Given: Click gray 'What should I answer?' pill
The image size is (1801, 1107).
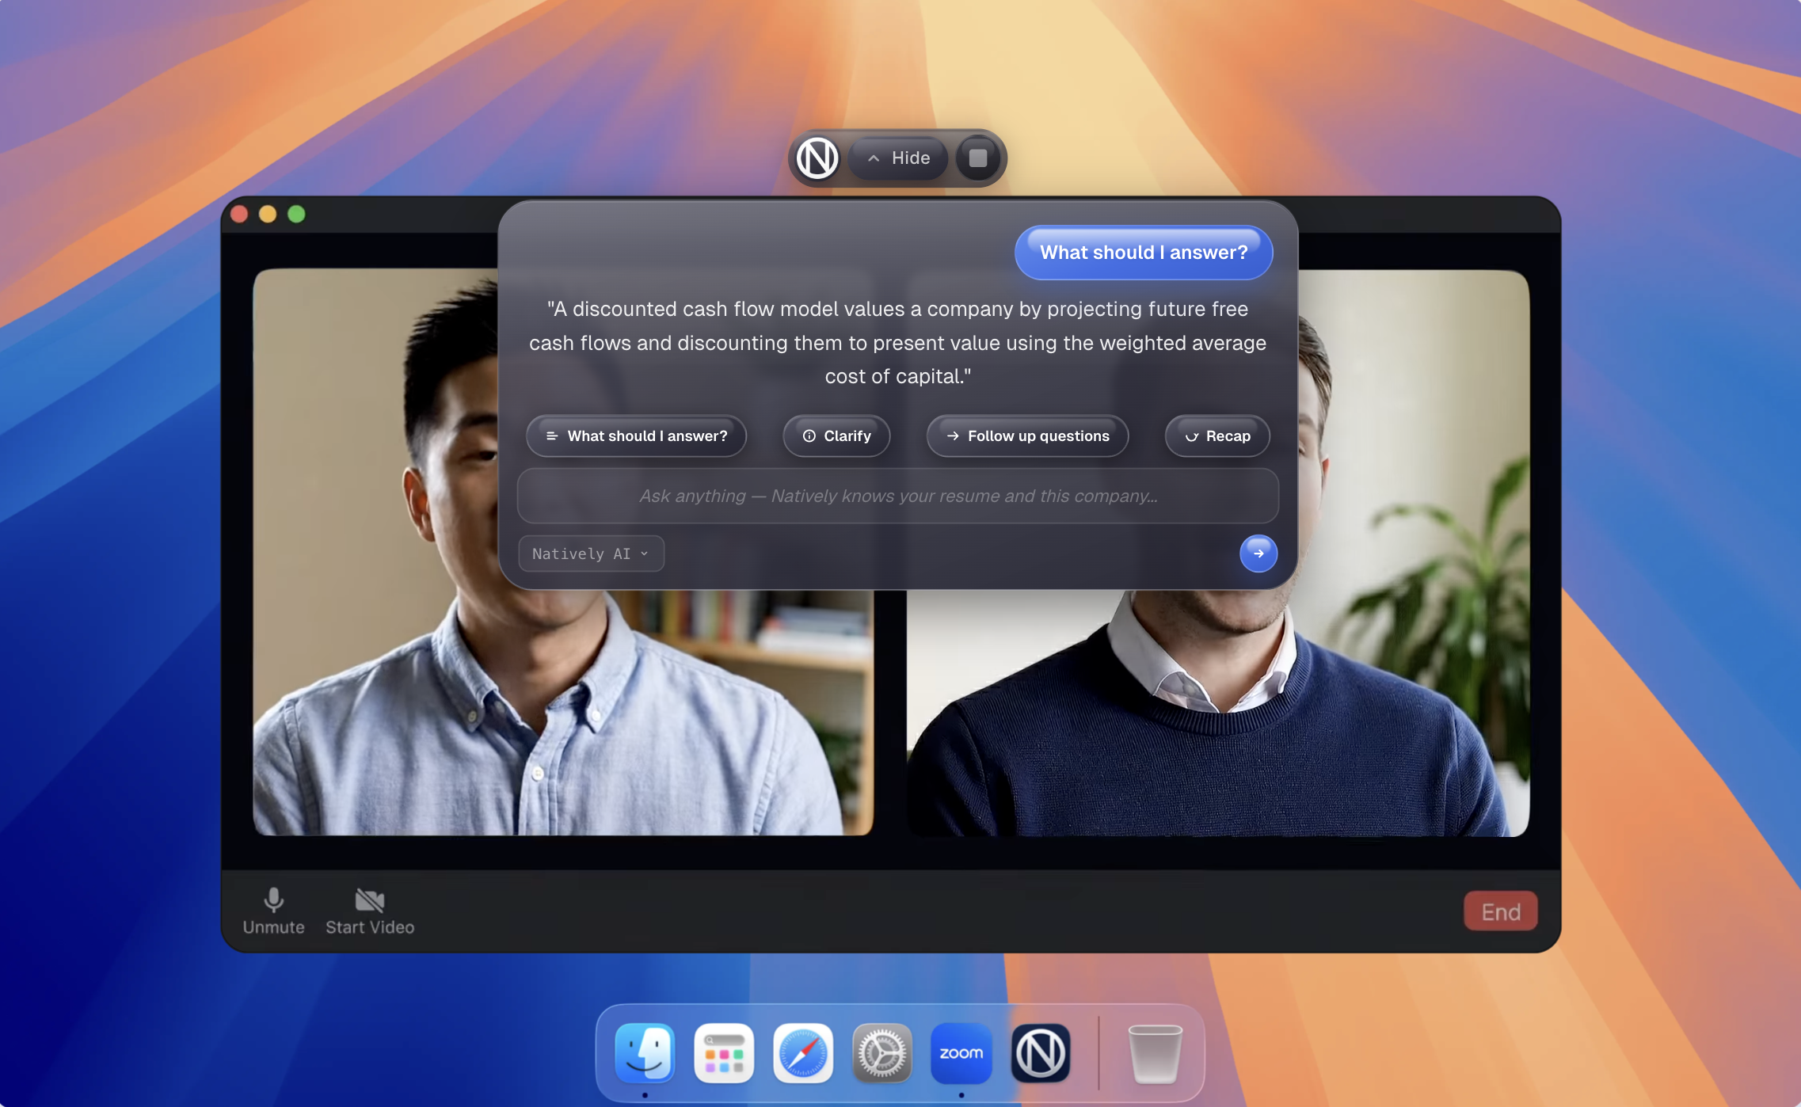Looking at the screenshot, I should pyautogui.click(x=636, y=436).
